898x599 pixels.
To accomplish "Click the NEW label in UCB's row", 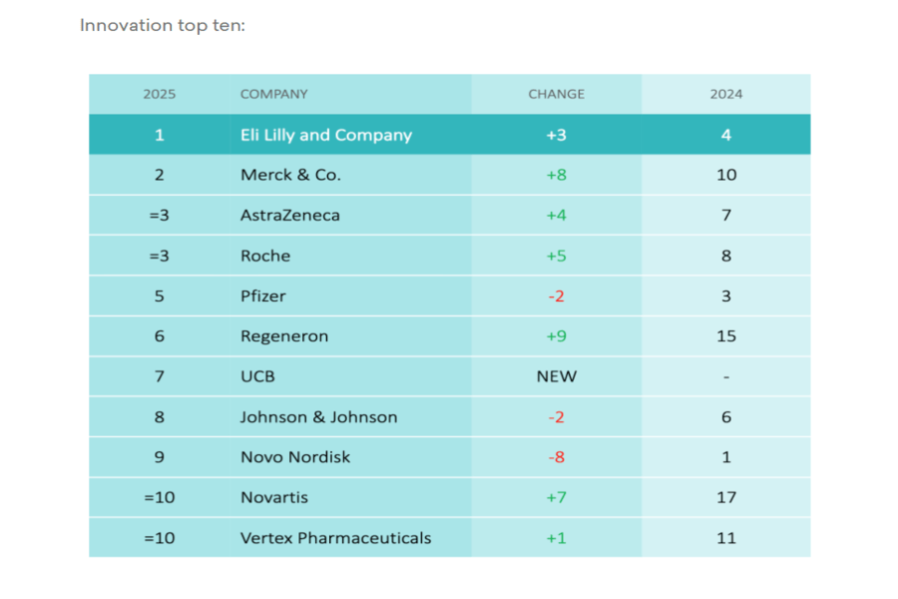I will coord(556,376).
